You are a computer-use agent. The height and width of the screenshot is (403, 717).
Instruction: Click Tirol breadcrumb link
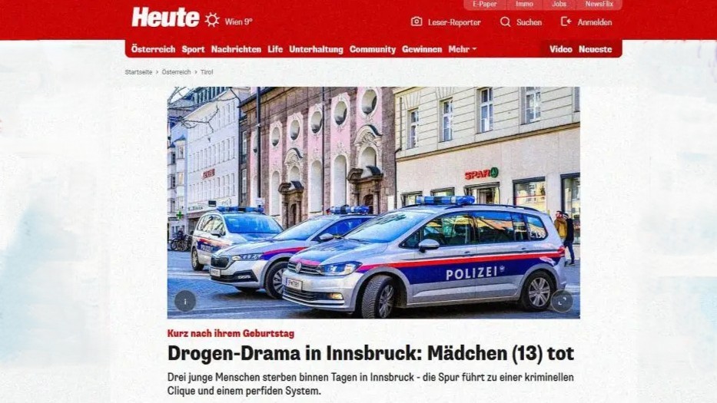(x=207, y=72)
